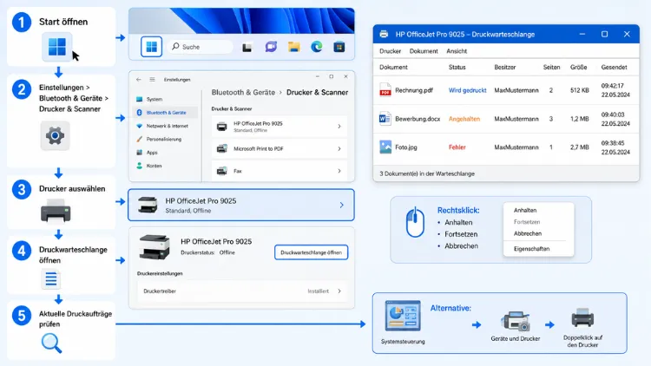
Task: Select Netzwerk & Internet in sidebar
Action: tap(165, 126)
